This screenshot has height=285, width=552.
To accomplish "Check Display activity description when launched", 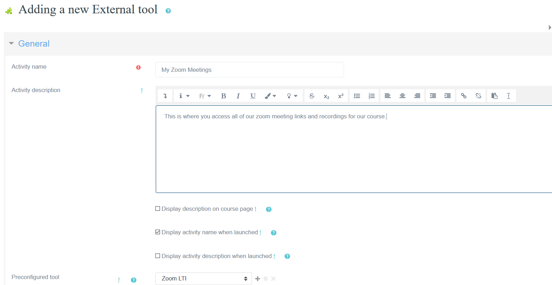I will click(x=158, y=256).
